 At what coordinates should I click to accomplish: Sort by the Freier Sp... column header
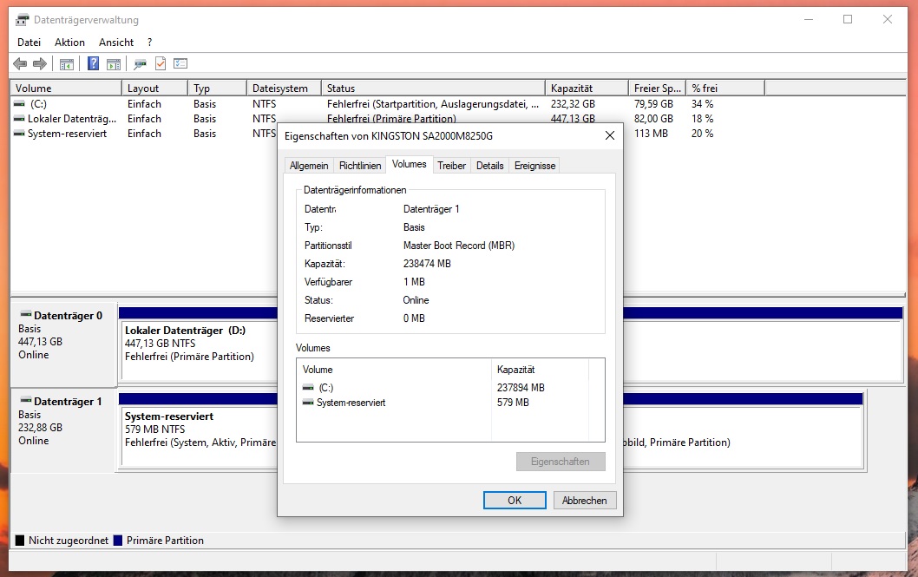coord(657,88)
